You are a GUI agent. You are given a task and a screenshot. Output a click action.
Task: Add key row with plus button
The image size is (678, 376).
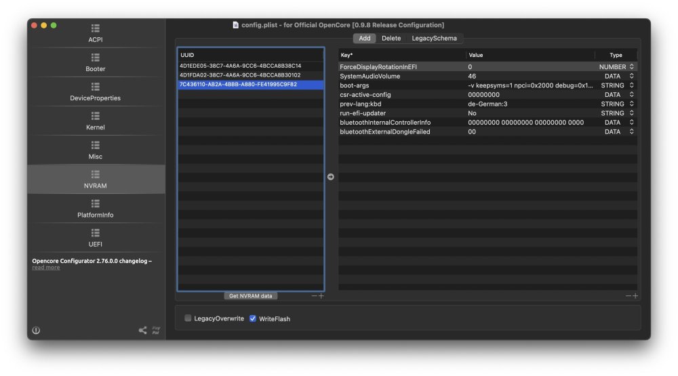coord(635,295)
